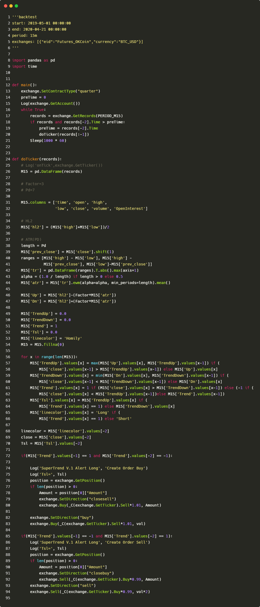
Task: Click the 'close = M15['close']' line
Action: tap(56, 437)
